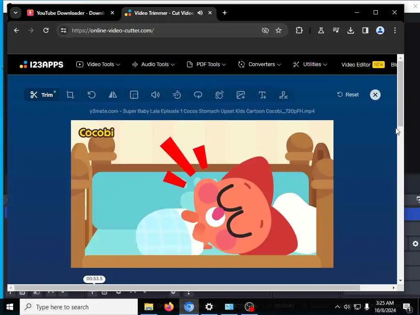Open a new browser tab
The image size is (420, 315).
pyautogui.click(x=225, y=13)
